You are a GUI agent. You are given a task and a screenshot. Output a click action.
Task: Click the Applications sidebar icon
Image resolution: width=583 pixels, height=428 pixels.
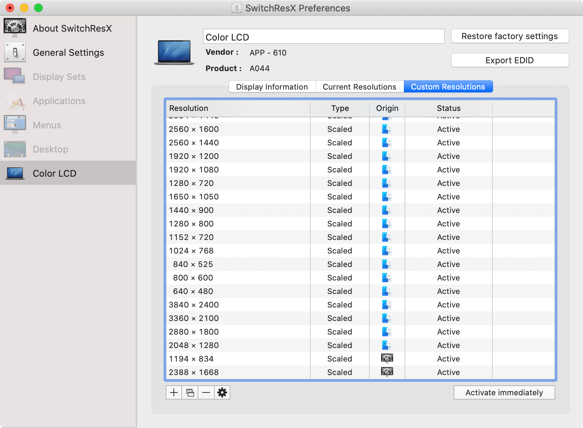(x=15, y=101)
